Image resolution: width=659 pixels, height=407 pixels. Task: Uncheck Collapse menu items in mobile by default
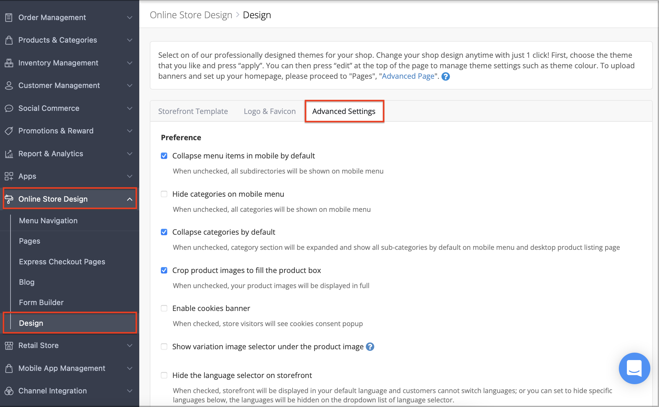(164, 156)
